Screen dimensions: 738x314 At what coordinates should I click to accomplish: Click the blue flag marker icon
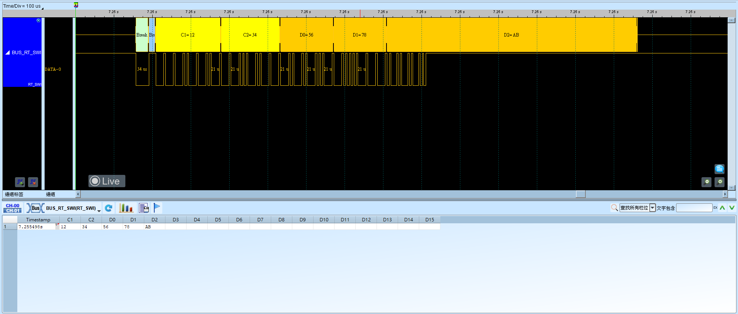click(x=157, y=208)
